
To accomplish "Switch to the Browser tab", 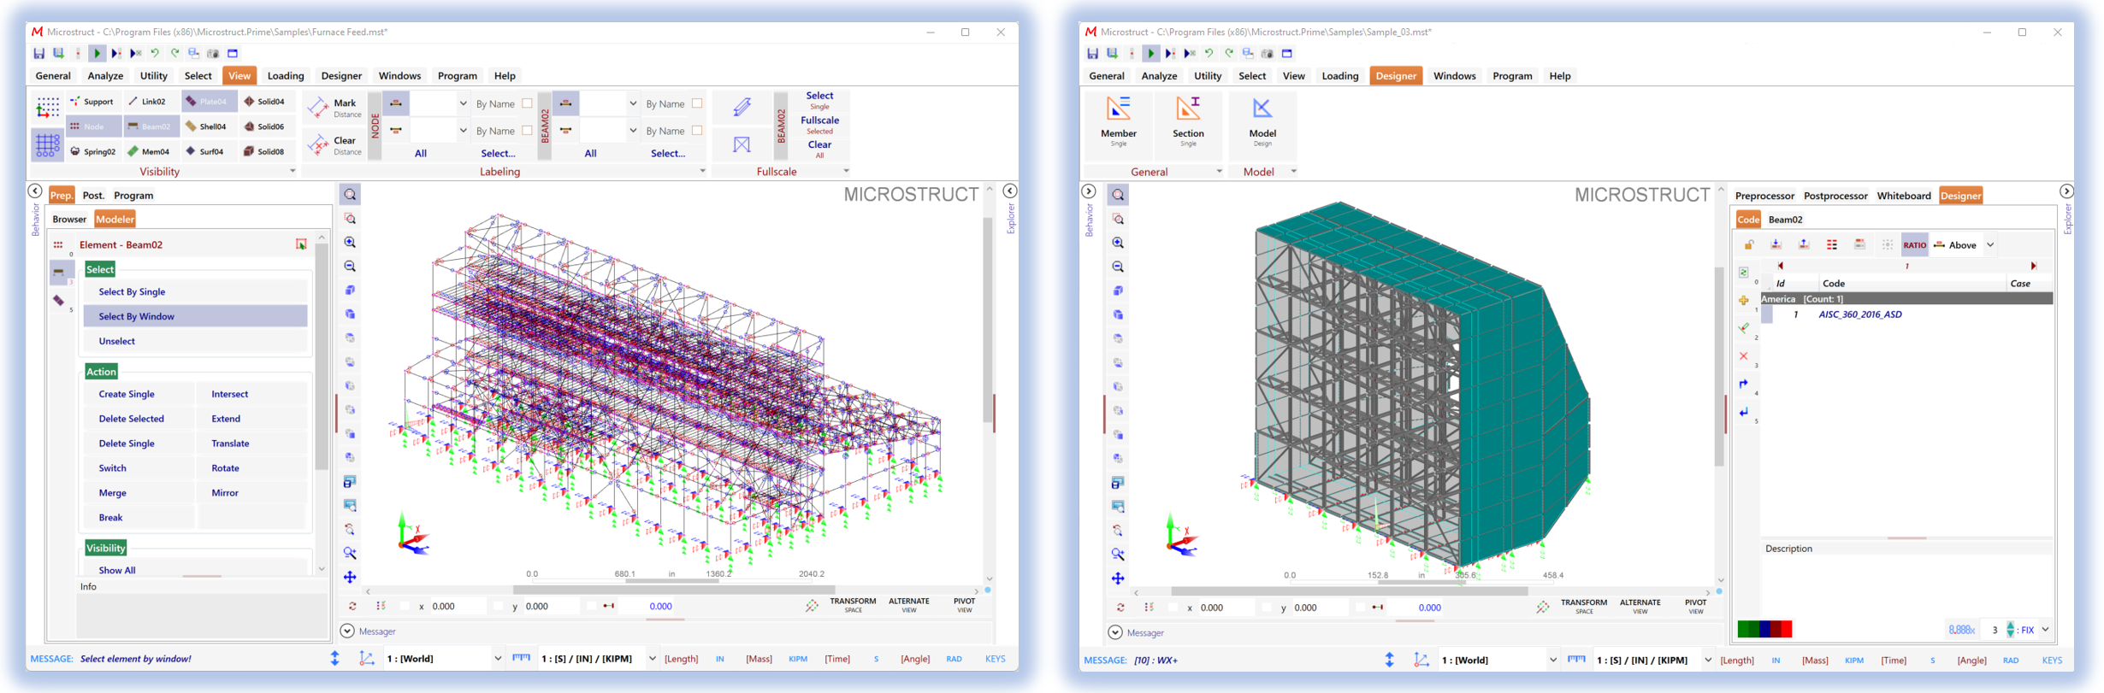I will (69, 220).
